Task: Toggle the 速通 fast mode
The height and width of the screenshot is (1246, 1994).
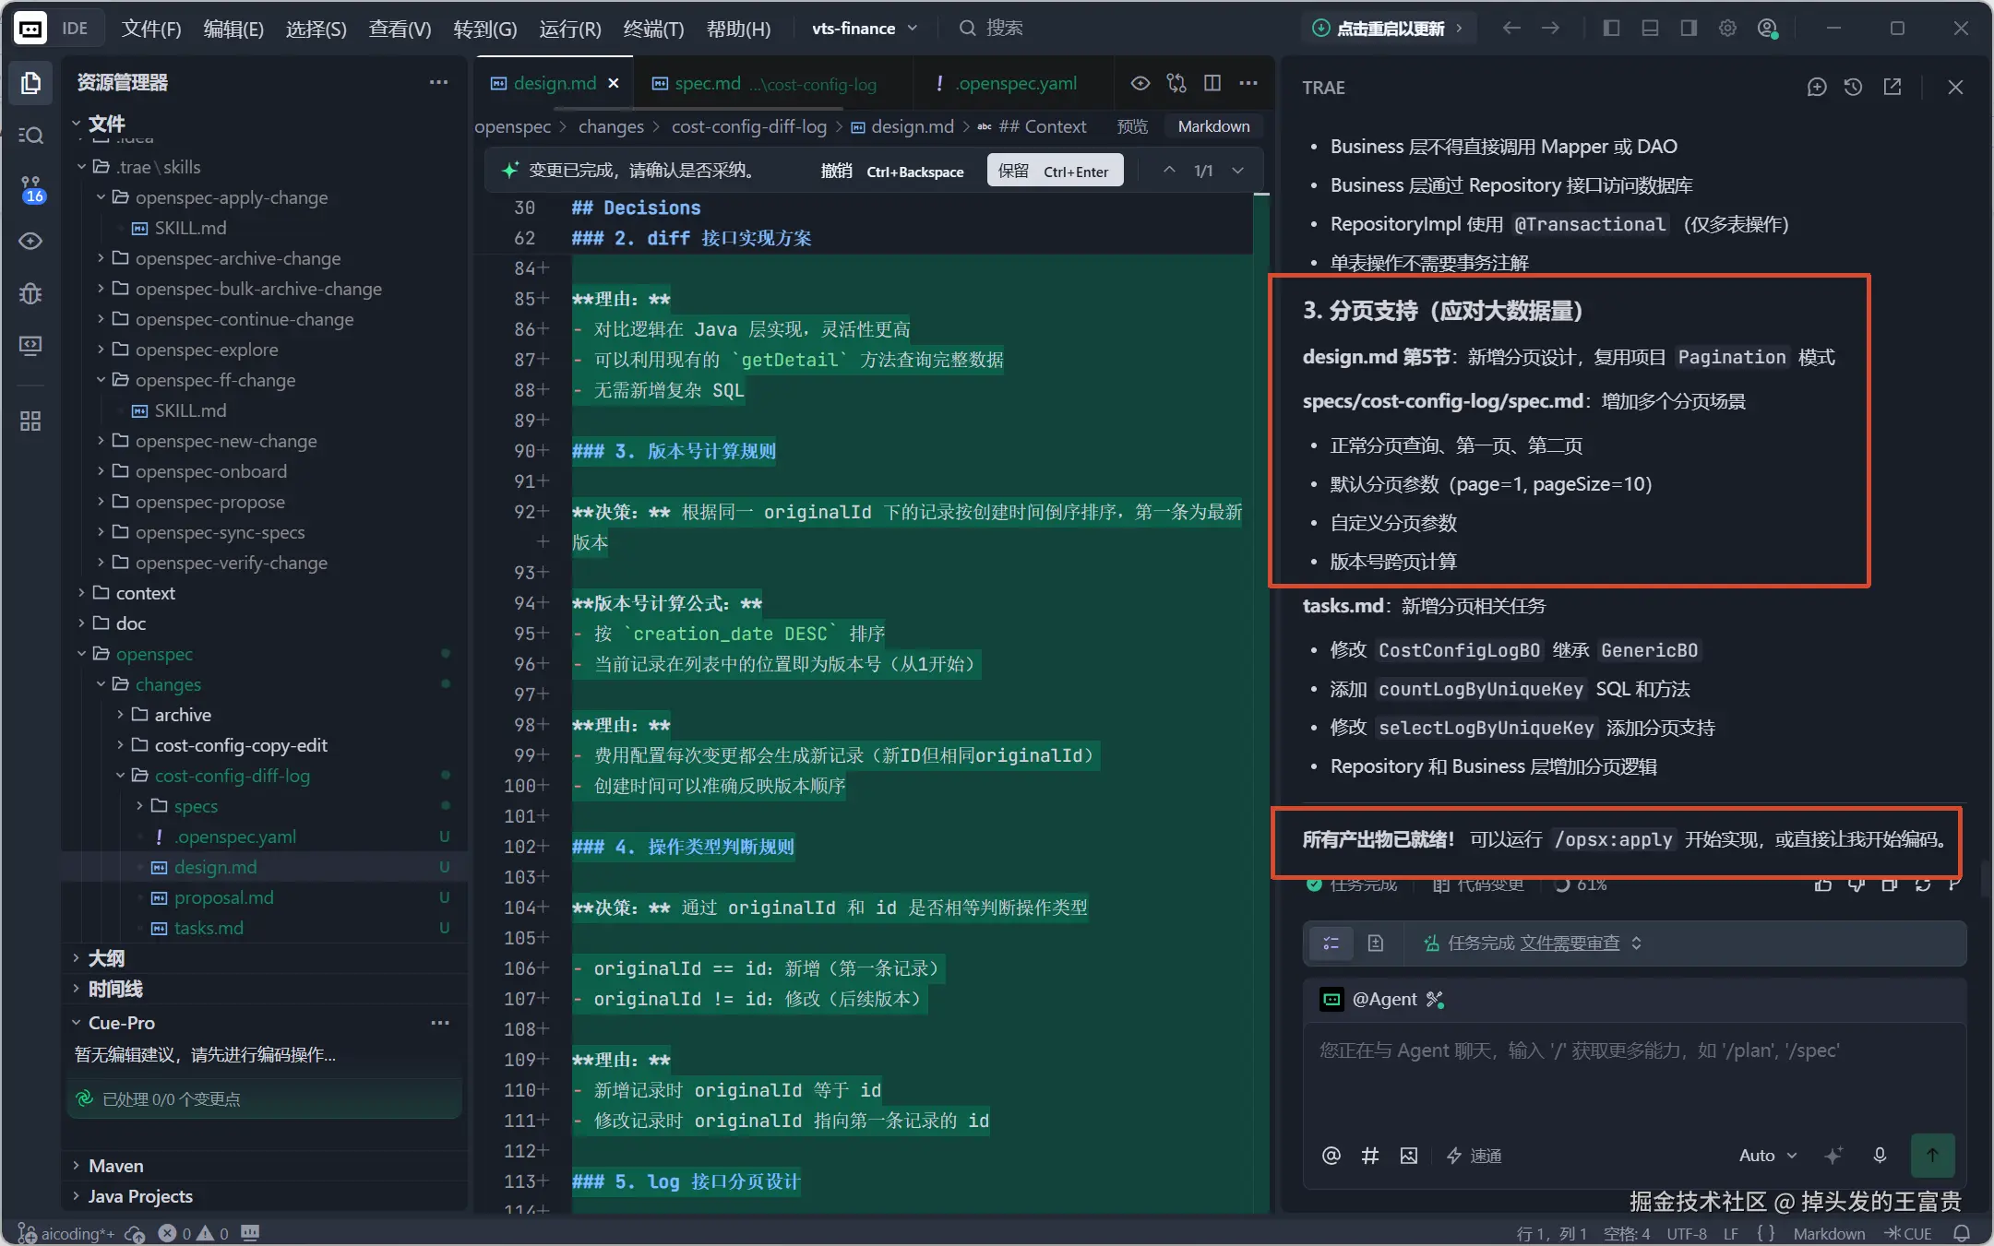Action: (1474, 1156)
